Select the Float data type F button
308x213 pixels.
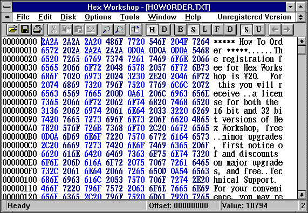[217, 30]
